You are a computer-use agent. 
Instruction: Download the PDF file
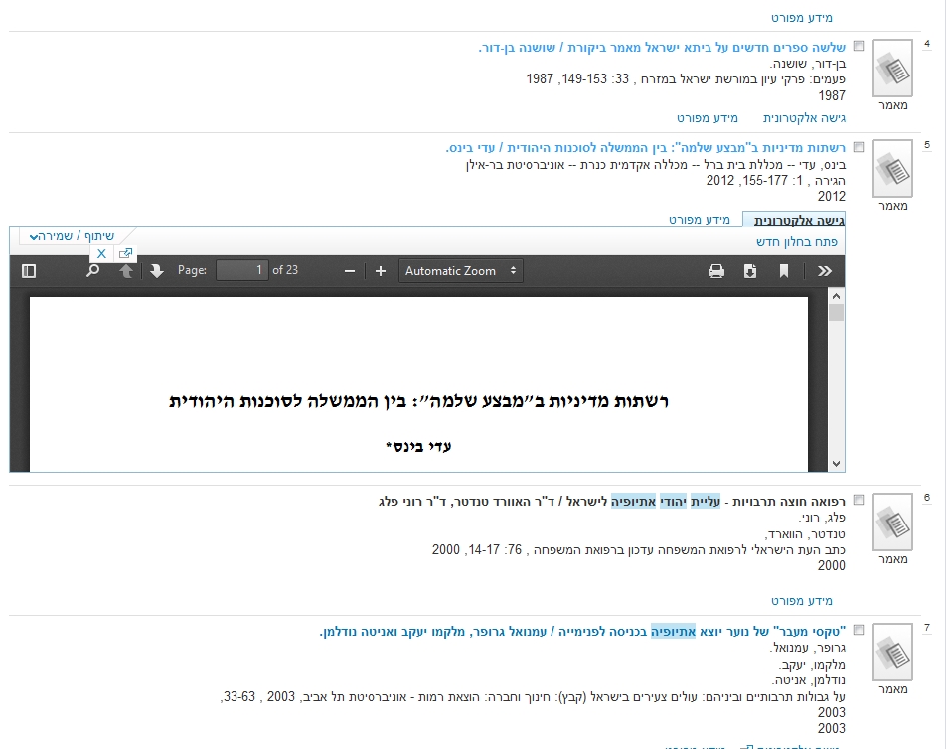coord(750,271)
